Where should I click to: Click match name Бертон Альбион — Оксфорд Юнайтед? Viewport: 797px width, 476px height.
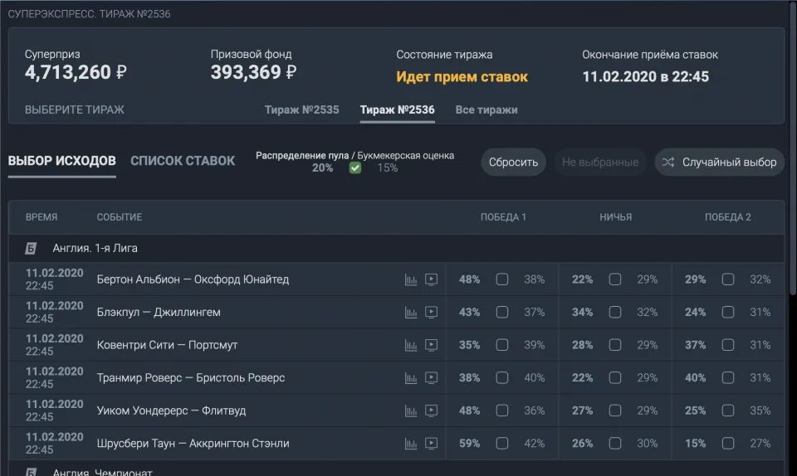193,279
